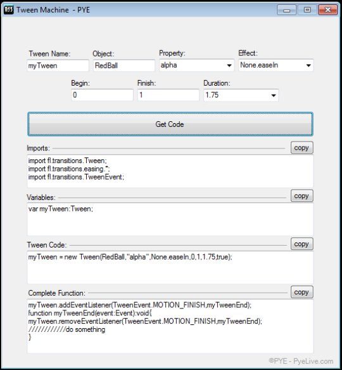Click the 'Property:' label
Viewport: 342px width, 370px height.
tap(172, 53)
